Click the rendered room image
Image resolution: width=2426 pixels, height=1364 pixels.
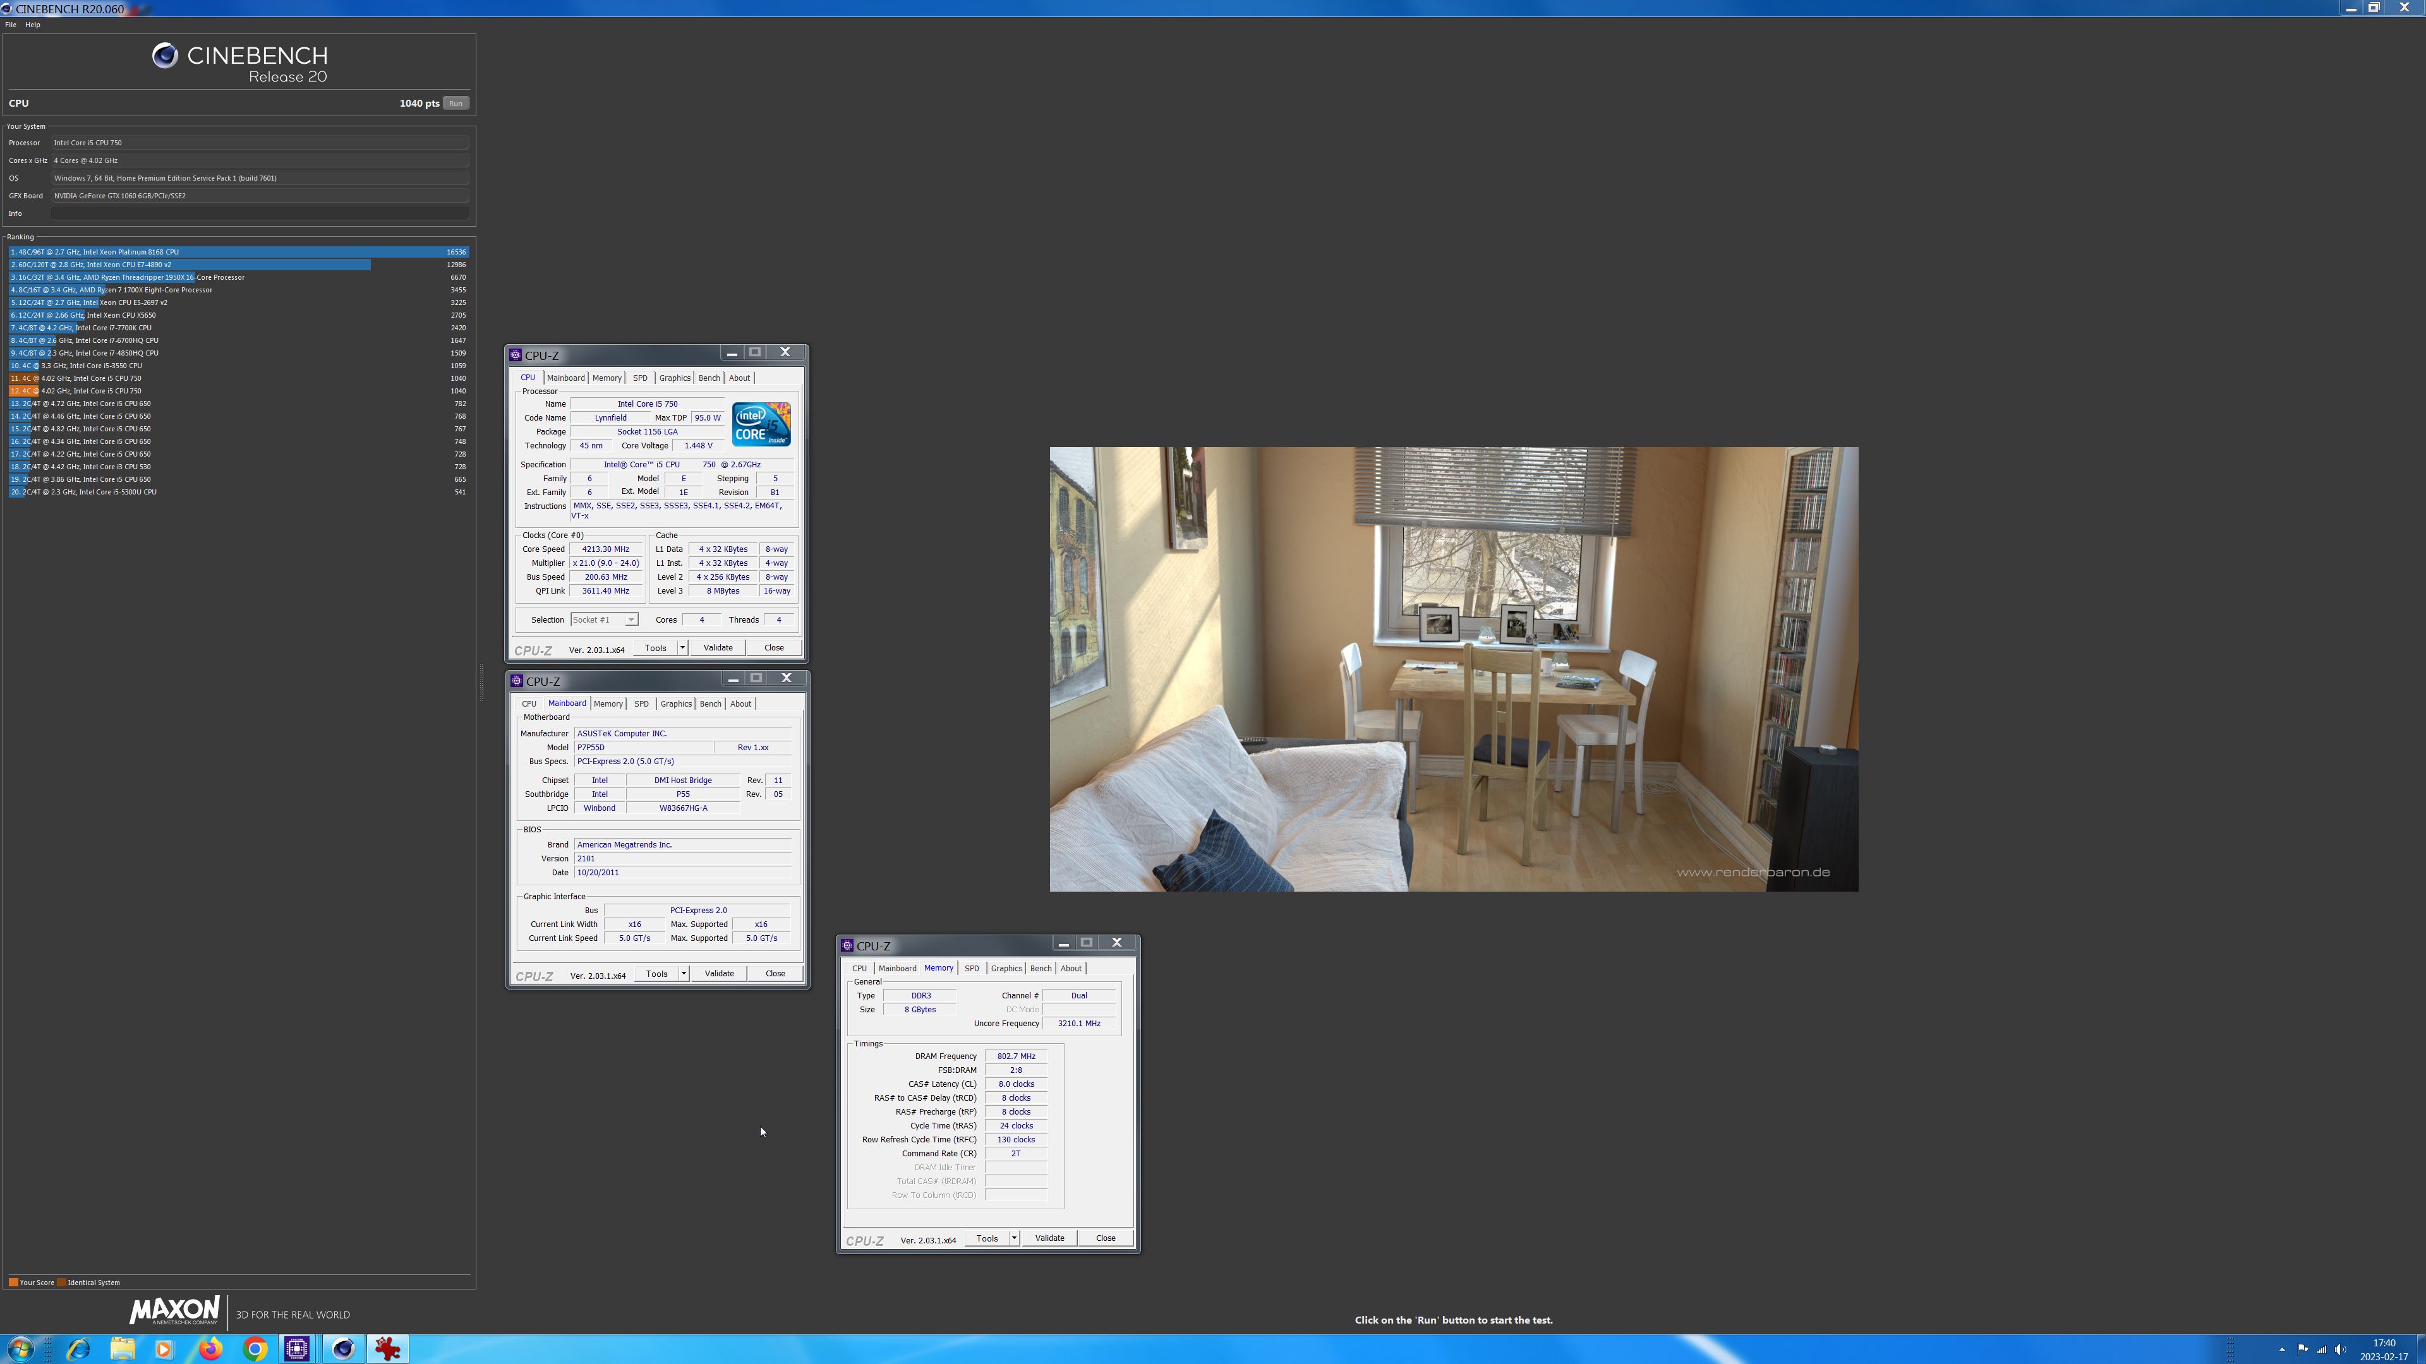click(1454, 669)
